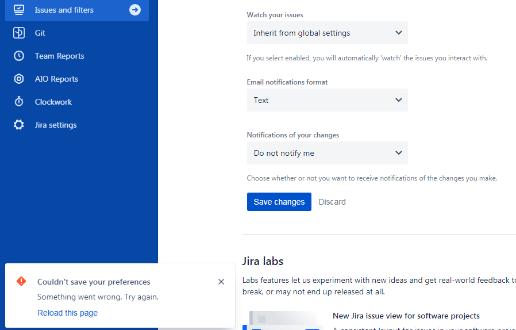Dismiss the Couldn't save your preferences notification
This screenshot has height=330, width=516.
tap(221, 282)
